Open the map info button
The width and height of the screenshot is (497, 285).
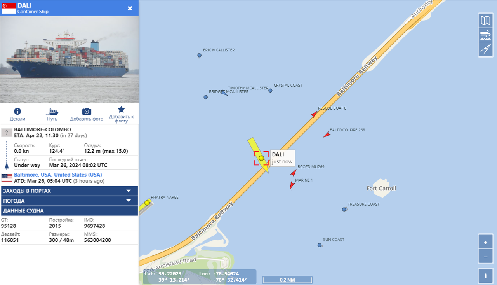(x=486, y=276)
